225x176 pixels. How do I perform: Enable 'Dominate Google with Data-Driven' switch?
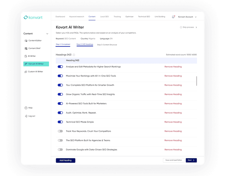click(x=60, y=150)
